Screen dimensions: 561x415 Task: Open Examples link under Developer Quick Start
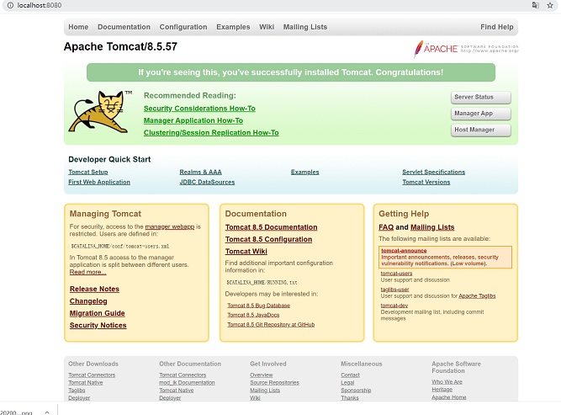pyautogui.click(x=304, y=173)
